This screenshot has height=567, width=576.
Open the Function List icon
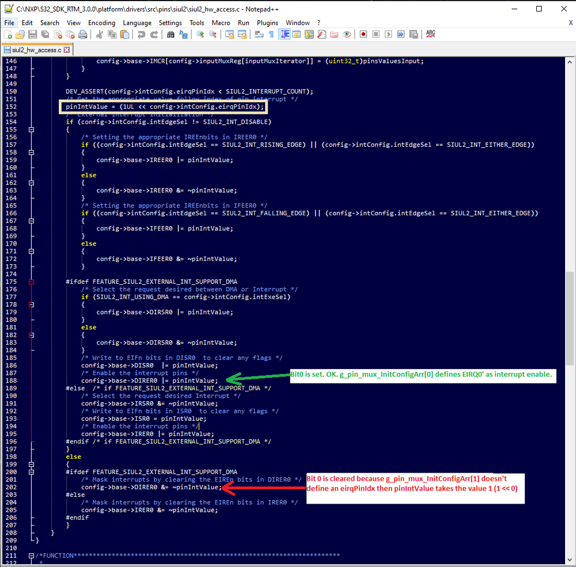coord(322,35)
